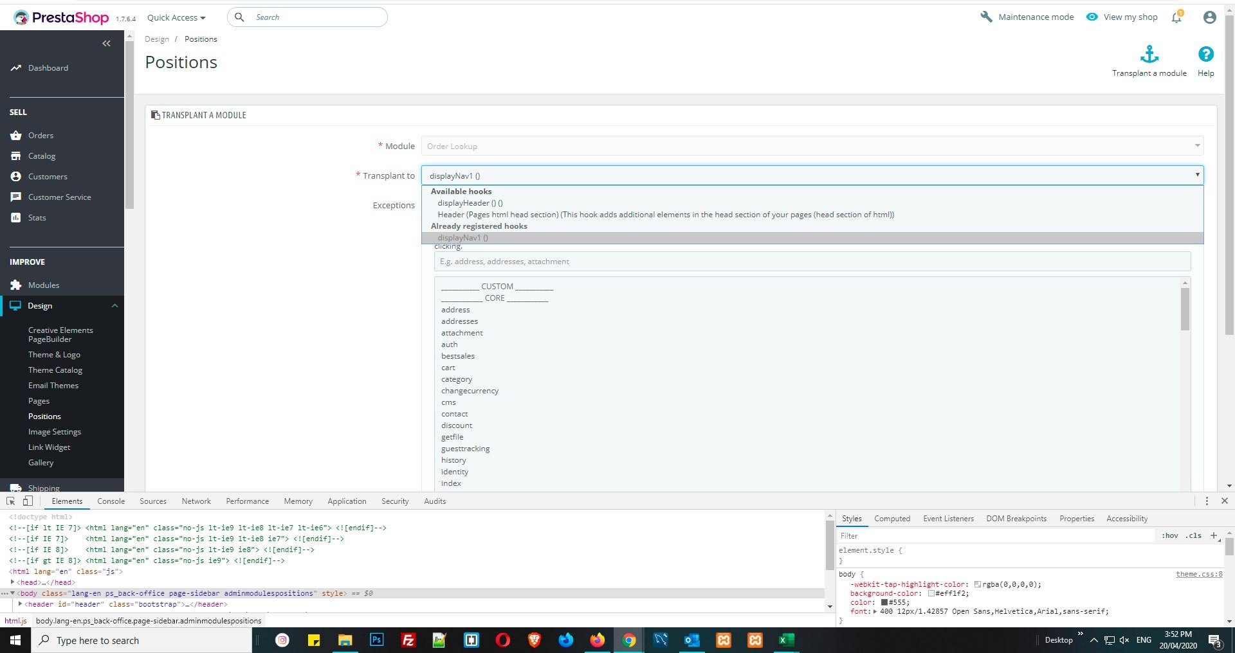Screen dimensions: 1235x653
Task: Toggle View my shop eye icon
Action: (x=1092, y=17)
